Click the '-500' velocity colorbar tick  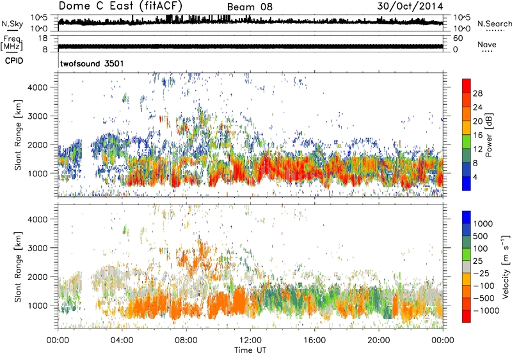click(484, 298)
